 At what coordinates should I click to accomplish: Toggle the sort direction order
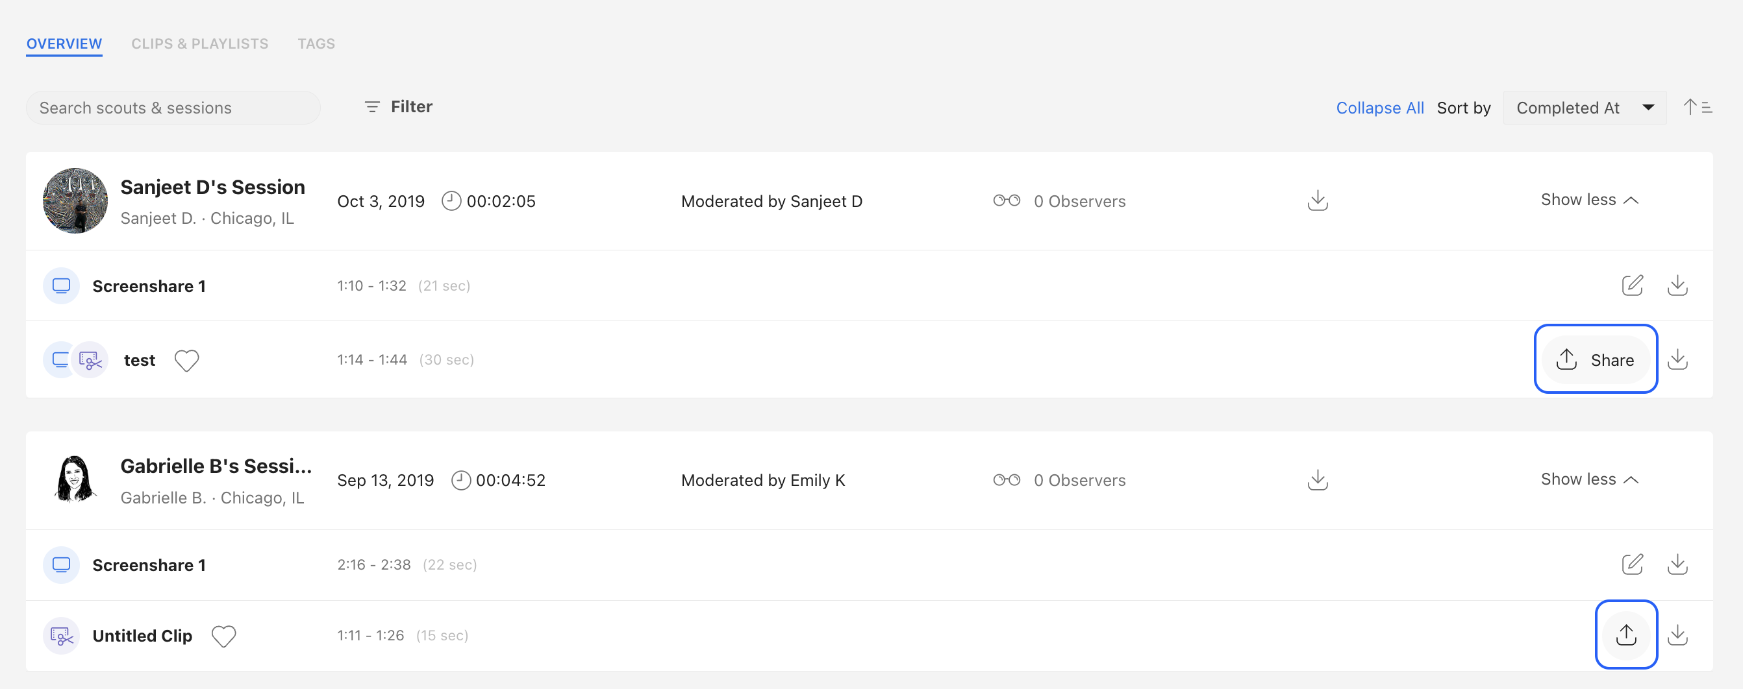[1697, 107]
